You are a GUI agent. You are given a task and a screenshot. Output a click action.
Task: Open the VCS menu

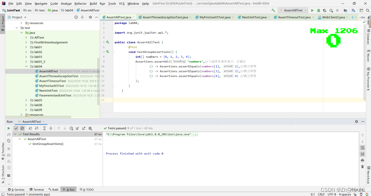122,4
